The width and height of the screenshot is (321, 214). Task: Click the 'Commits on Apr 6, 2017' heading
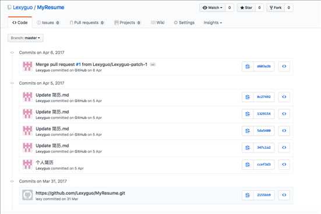41,52
